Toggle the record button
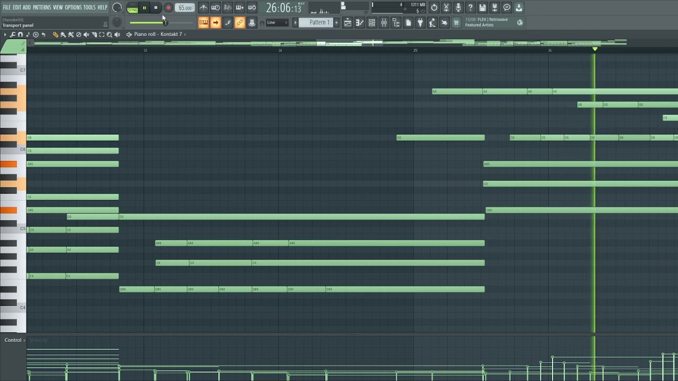The height and width of the screenshot is (381, 678). pyautogui.click(x=168, y=7)
